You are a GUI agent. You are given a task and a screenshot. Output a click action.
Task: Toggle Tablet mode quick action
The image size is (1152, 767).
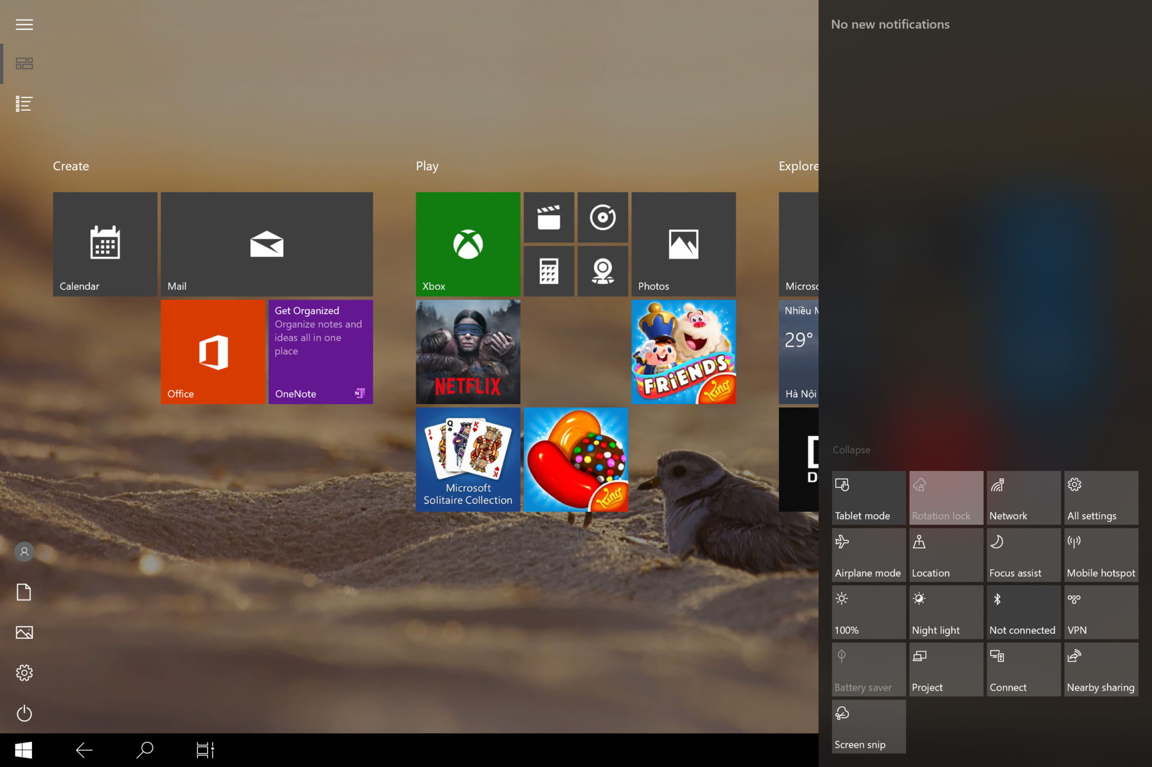click(x=868, y=498)
